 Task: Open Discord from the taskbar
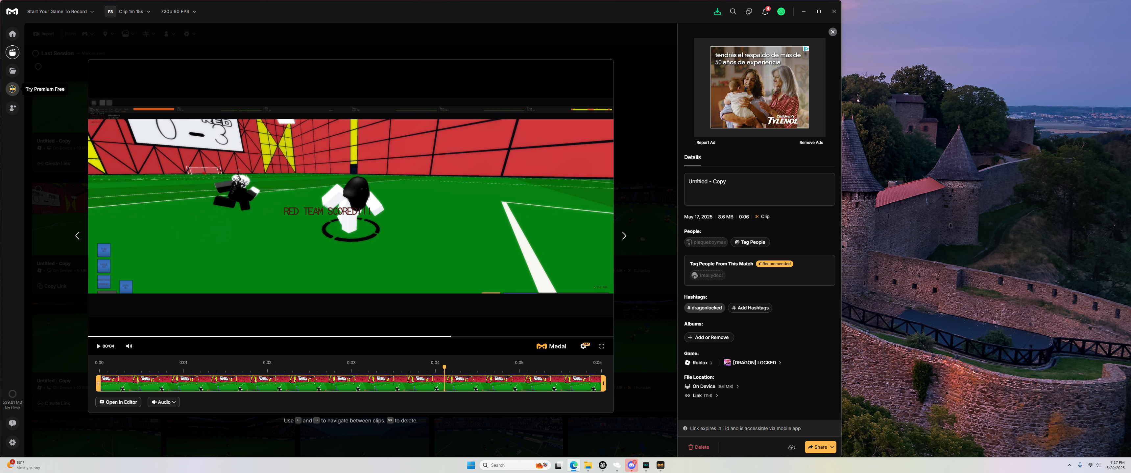[x=631, y=465]
